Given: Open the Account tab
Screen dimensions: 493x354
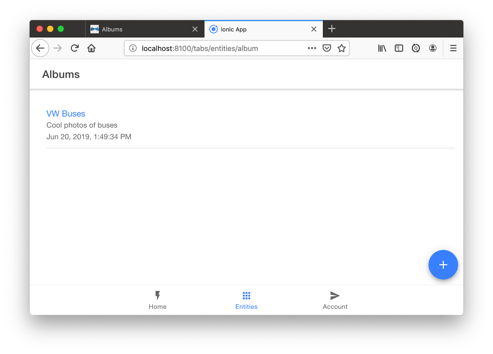Looking at the screenshot, I should (335, 300).
